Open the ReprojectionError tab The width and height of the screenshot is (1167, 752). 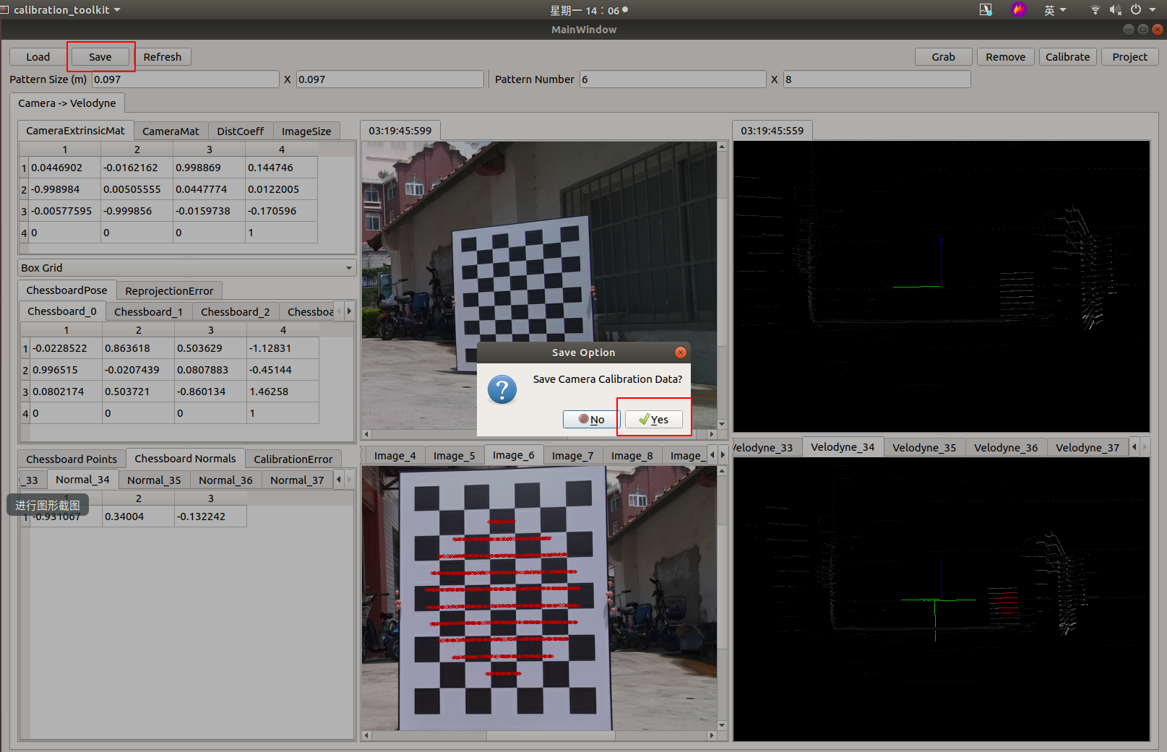click(168, 290)
